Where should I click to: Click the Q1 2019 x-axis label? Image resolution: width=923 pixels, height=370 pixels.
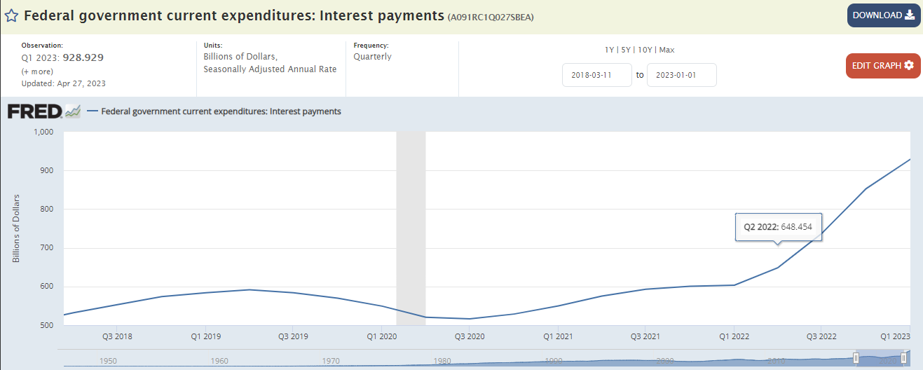(x=205, y=336)
